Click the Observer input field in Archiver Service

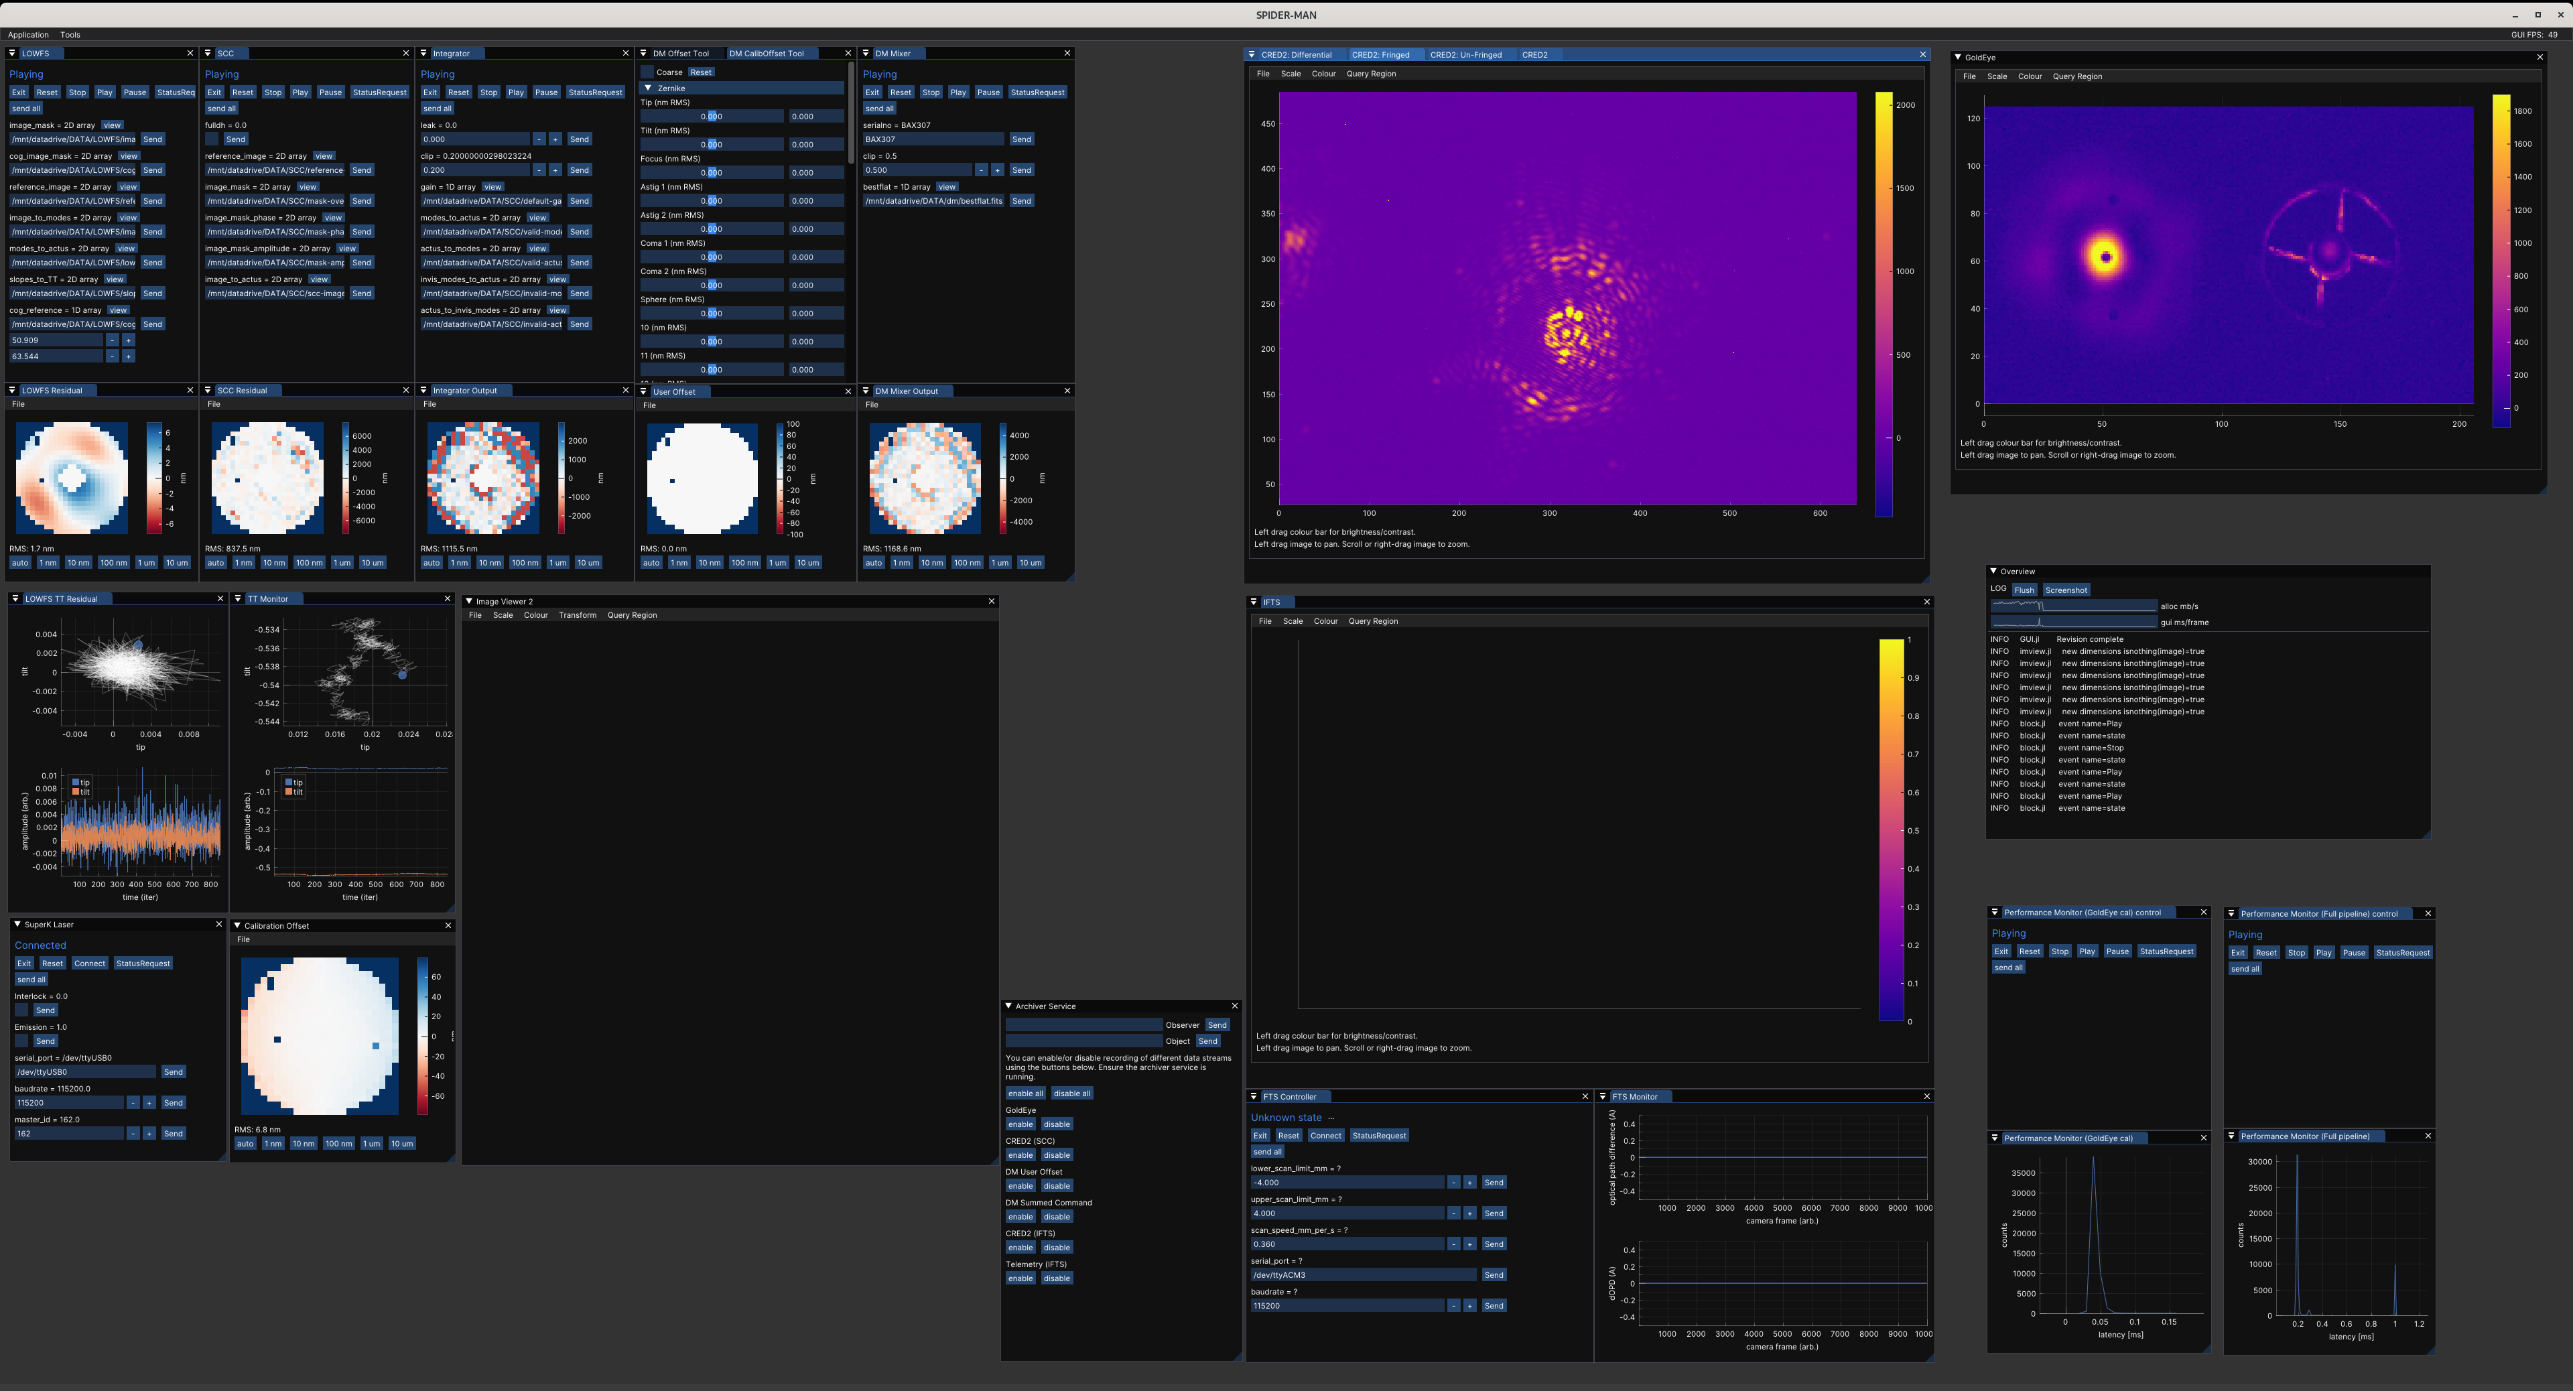(1083, 1026)
